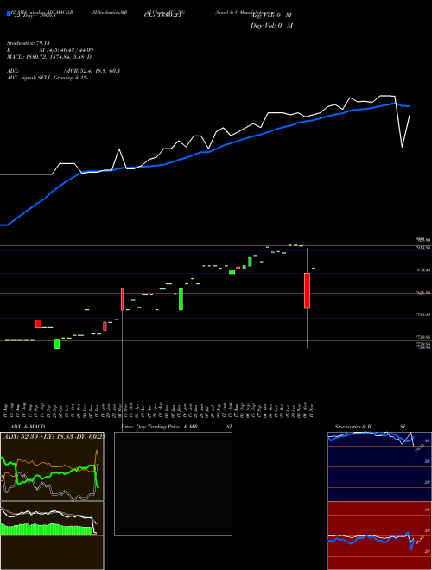Click the 'Avg Vol: 0 M' label

271,16
